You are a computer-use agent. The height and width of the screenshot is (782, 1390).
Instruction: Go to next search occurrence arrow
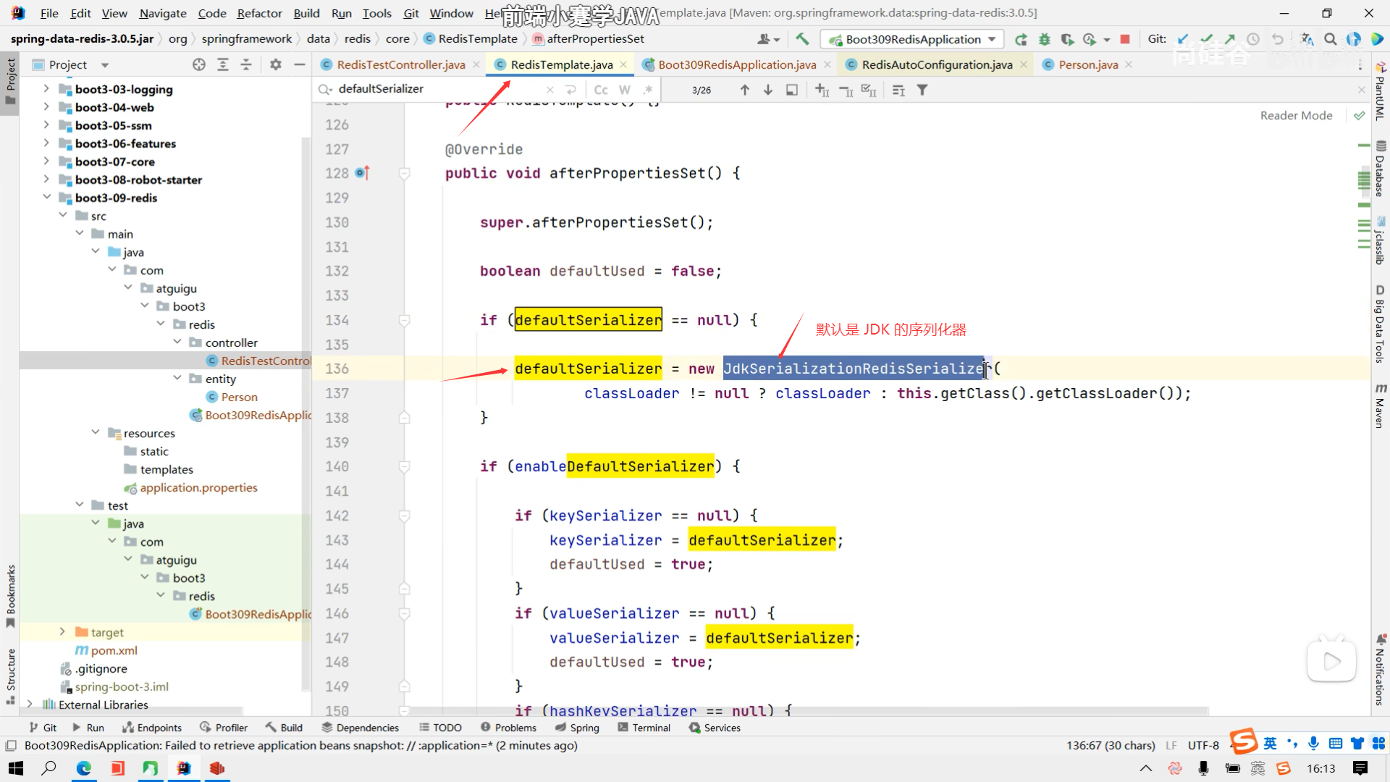[768, 90]
